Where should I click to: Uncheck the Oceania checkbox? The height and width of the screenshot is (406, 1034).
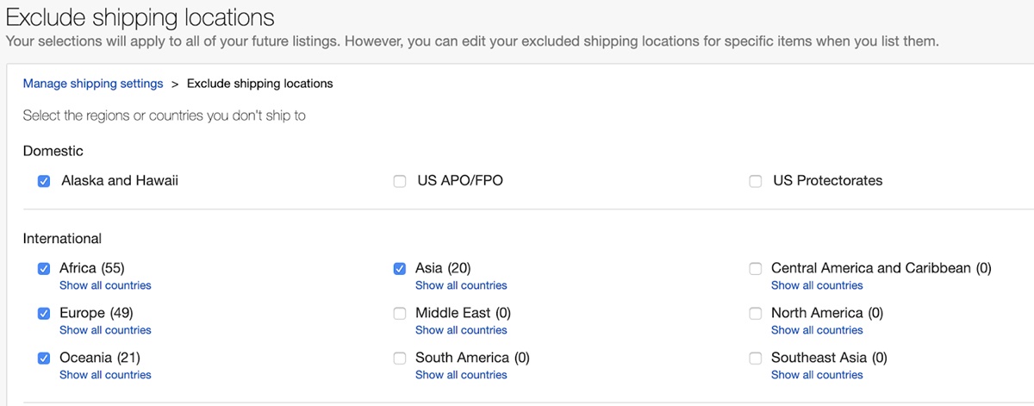(44, 359)
